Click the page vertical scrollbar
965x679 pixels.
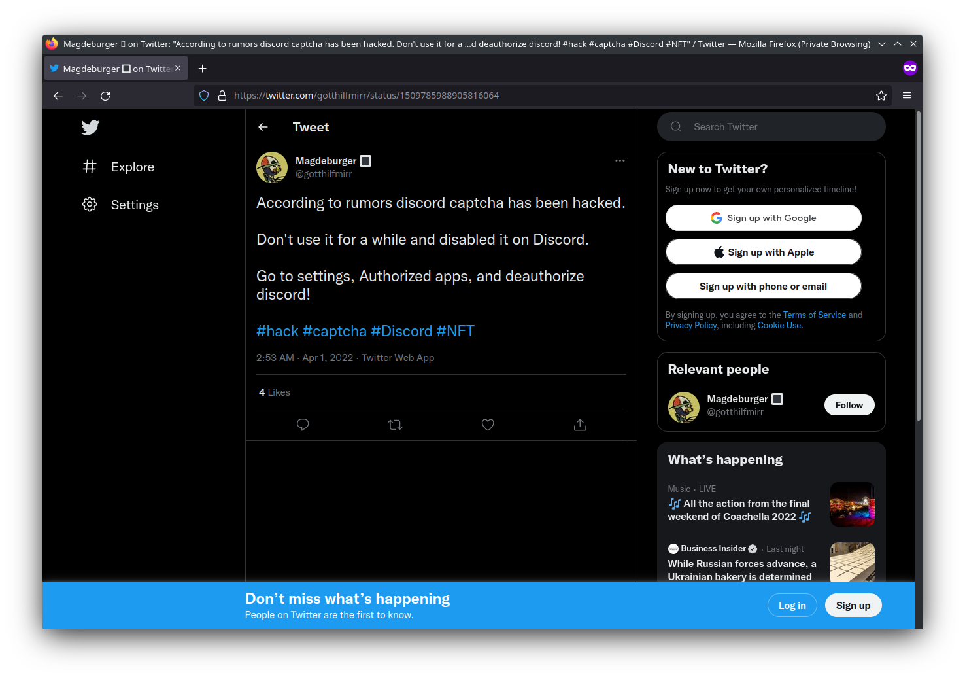pos(919,266)
